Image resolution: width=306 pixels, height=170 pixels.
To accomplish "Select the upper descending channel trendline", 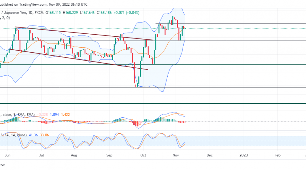I will (84, 33).
